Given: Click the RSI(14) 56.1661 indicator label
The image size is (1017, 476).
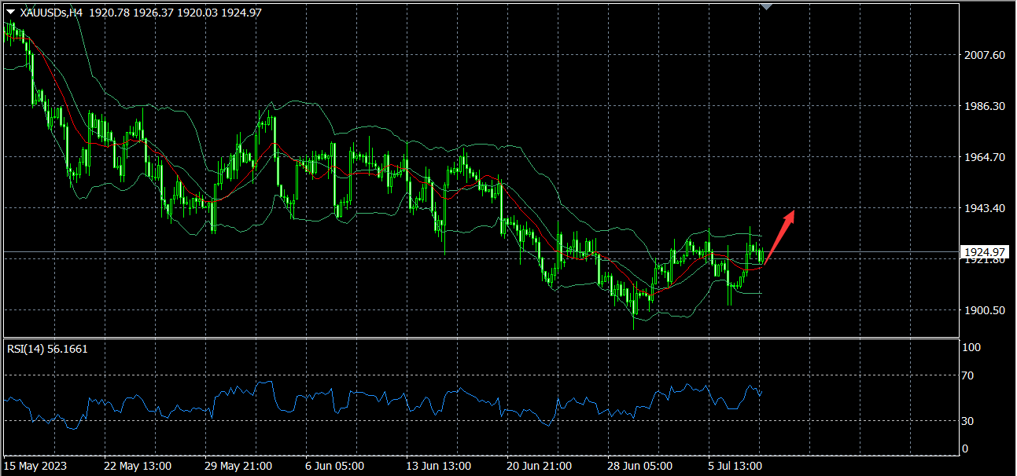Looking at the screenshot, I should 47,349.
